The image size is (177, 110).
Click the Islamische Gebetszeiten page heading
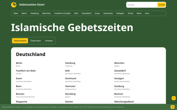click(x=72, y=28)
